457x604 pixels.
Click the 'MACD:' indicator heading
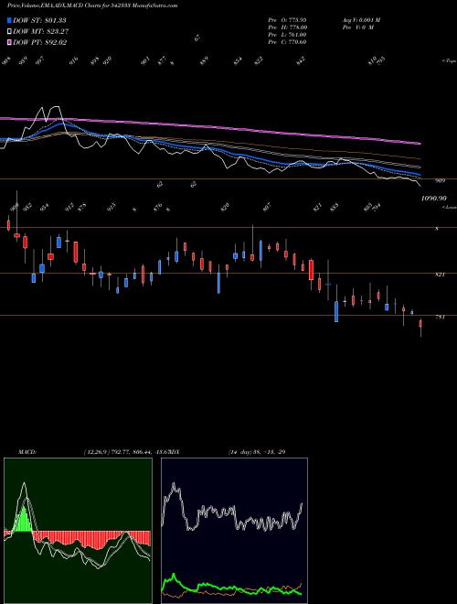(x=27, y=452)
